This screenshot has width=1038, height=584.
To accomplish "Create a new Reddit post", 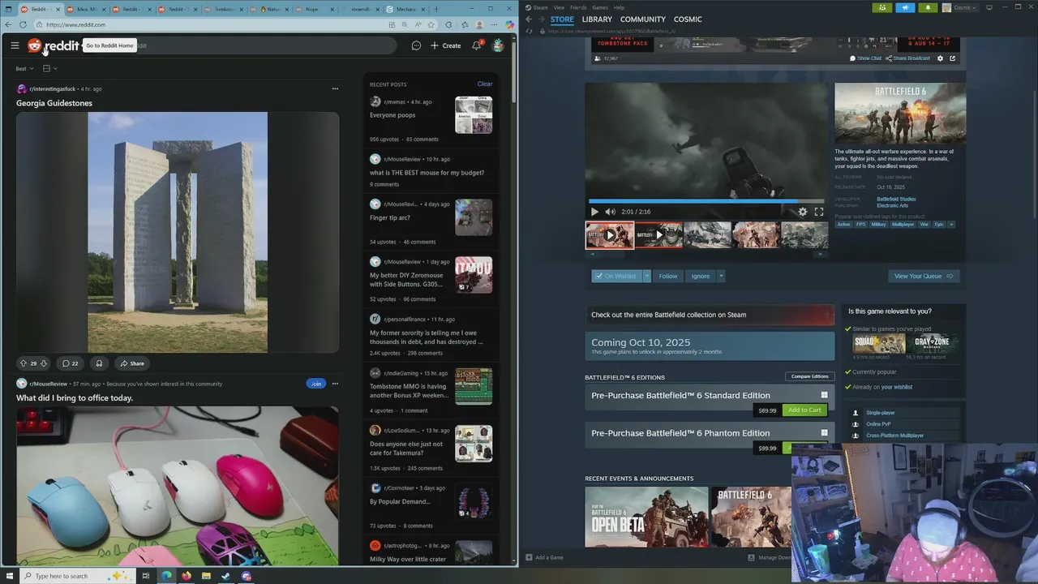I will (446, 45).
